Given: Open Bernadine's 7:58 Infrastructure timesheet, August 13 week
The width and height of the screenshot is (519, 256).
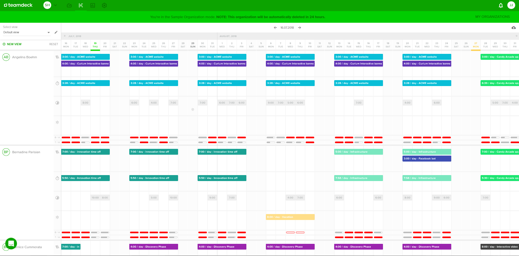Looking at the screenshot, I should pyautogui.click(x=359, y=178).
